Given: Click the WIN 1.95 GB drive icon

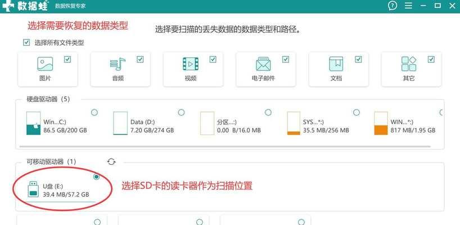Looking at the screenshot, I should [x=381, y=123].
